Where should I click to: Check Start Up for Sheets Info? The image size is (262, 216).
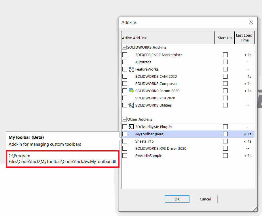[225, 141]
